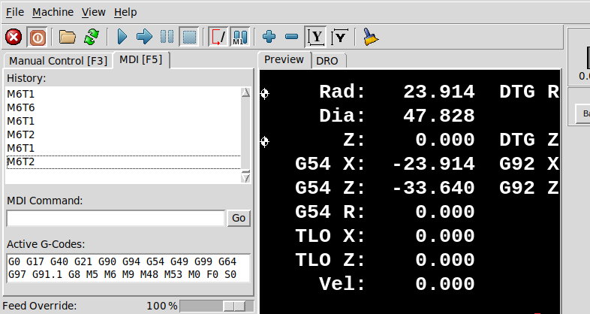Screen dimensions: 590x314
Task: Switch to the Preview tab
Action: coord(284,60)
